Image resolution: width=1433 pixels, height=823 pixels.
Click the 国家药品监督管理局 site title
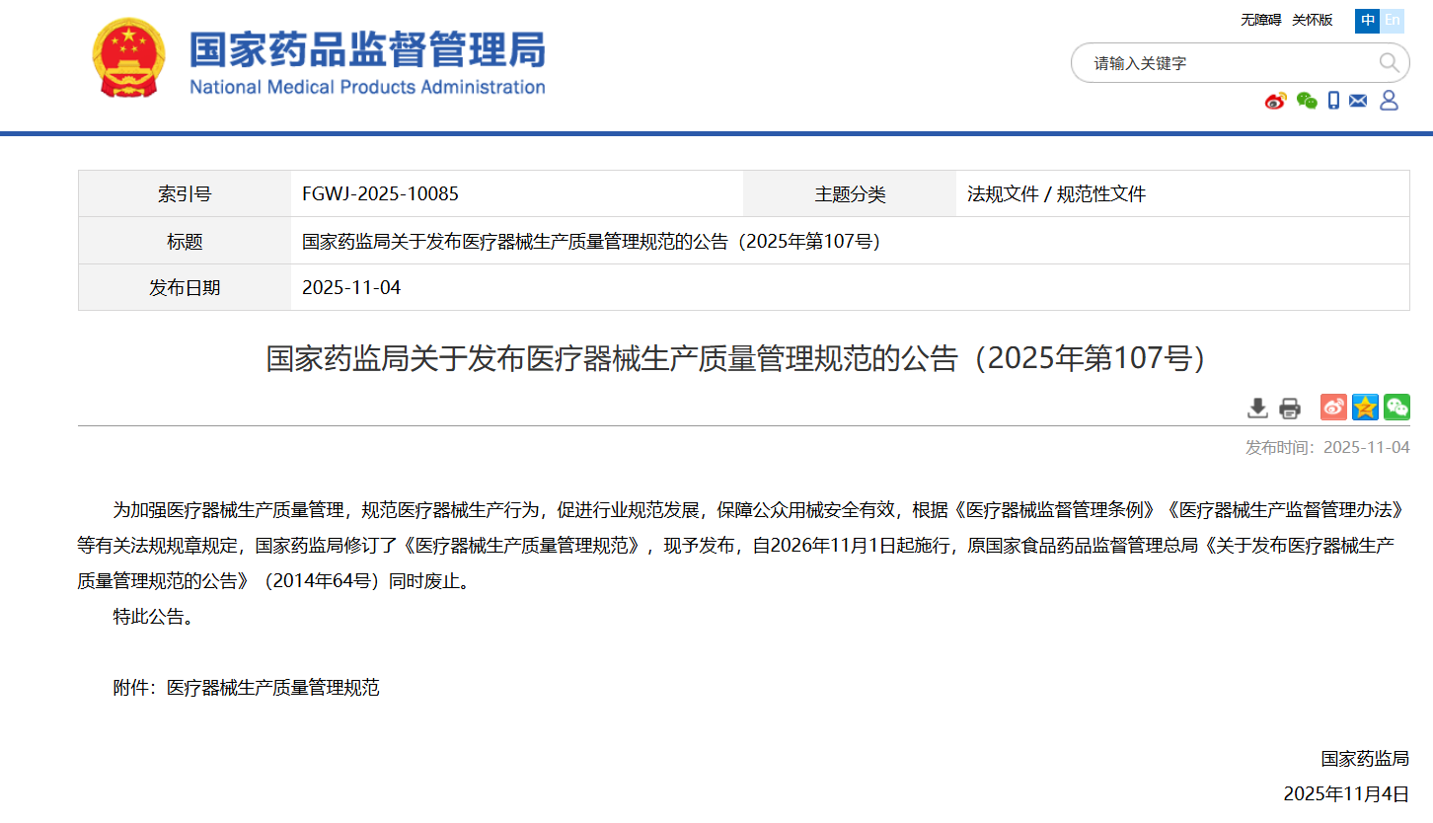pyautogui.click(x=366, y=49)
